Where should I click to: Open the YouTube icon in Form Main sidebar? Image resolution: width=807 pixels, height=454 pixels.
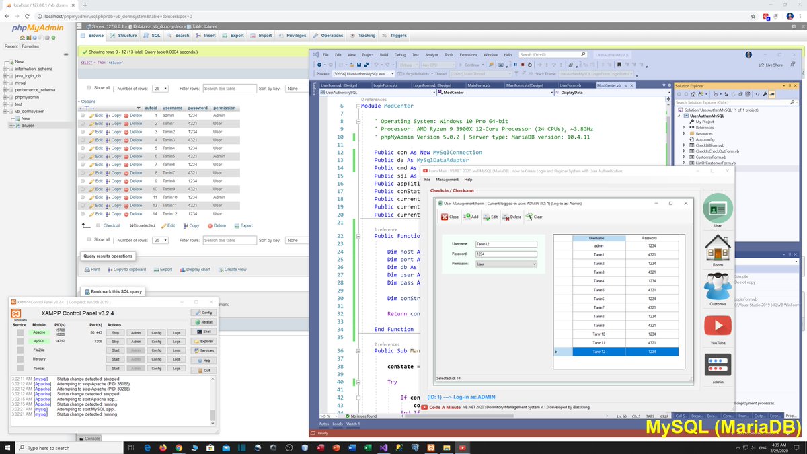click(718, 326)
